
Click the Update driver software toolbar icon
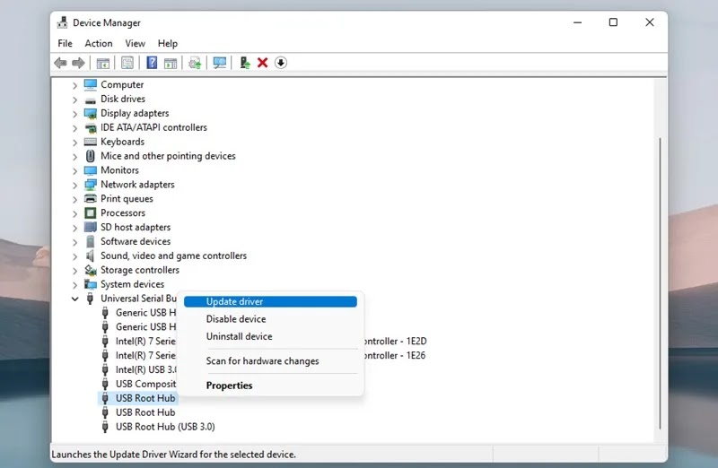tap(195, 63)
